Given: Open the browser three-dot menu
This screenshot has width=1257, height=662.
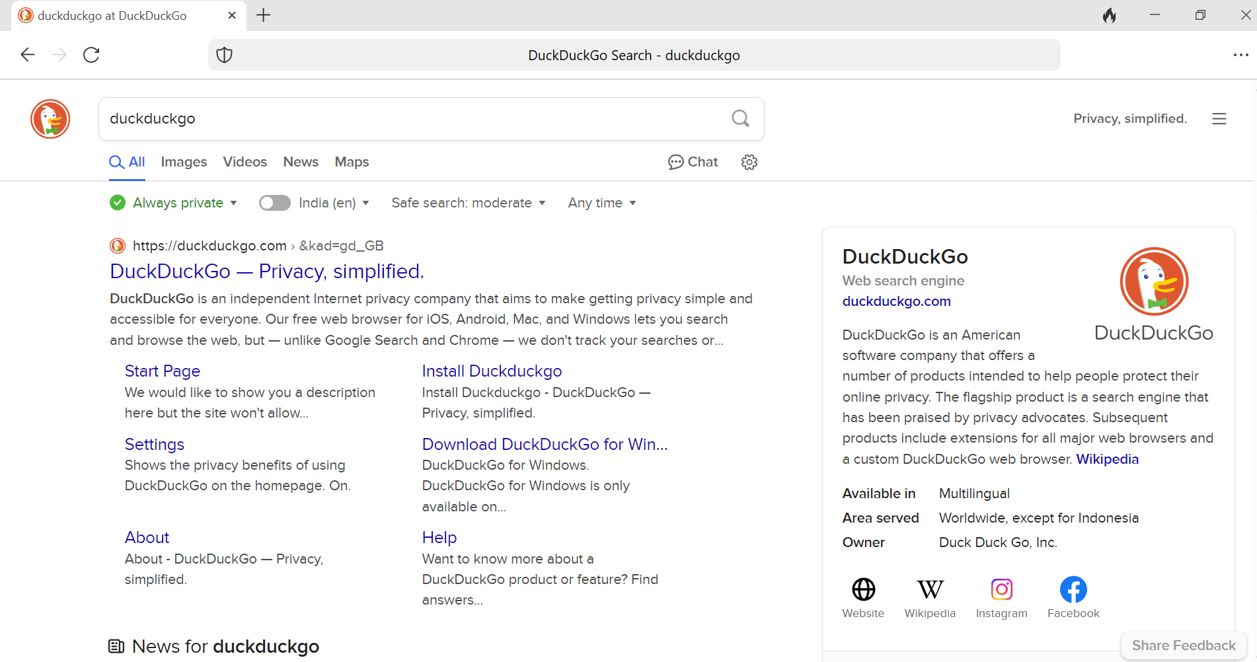Looking at the screenshot, I should tap(1240, 55).
